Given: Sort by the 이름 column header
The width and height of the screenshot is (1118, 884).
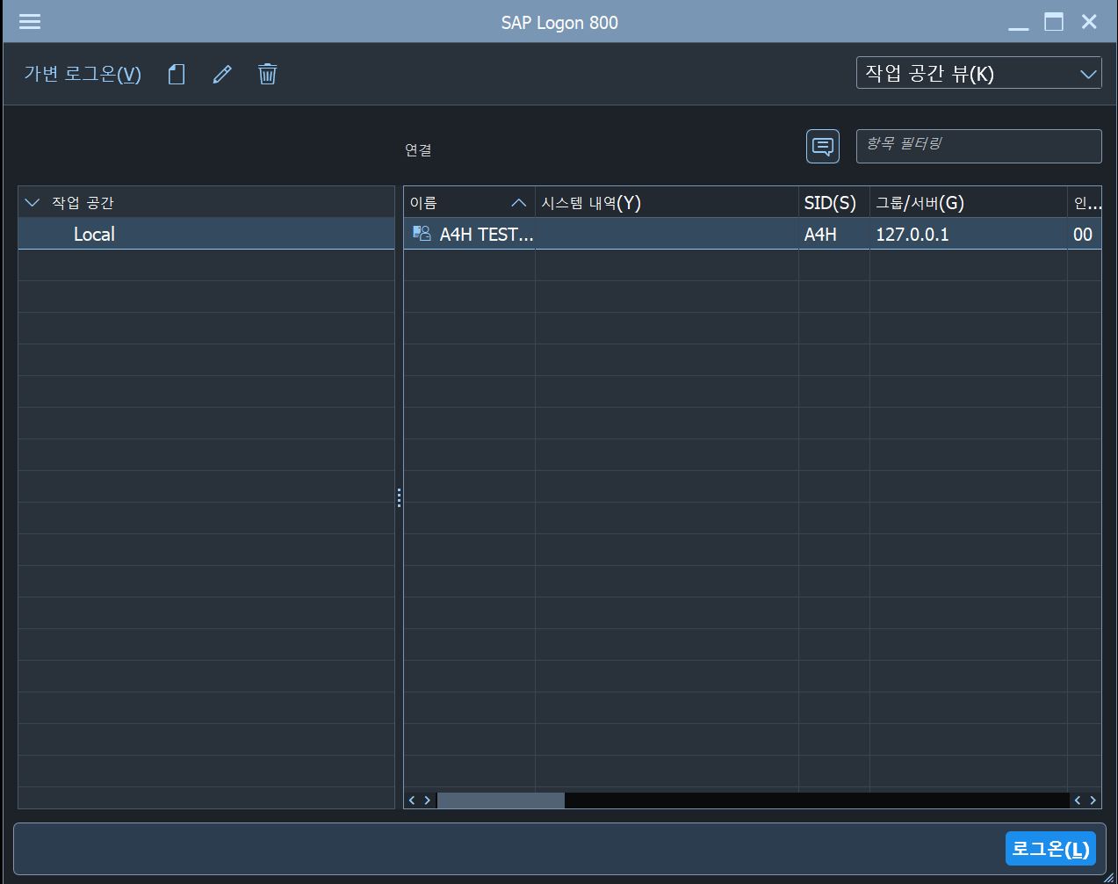Looking at the screenshot, I should (x=469, y=203).
